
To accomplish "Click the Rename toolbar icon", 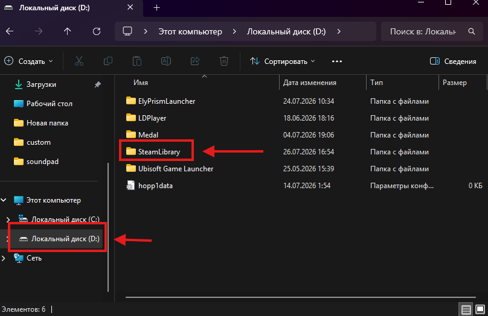I will point(166,62).
